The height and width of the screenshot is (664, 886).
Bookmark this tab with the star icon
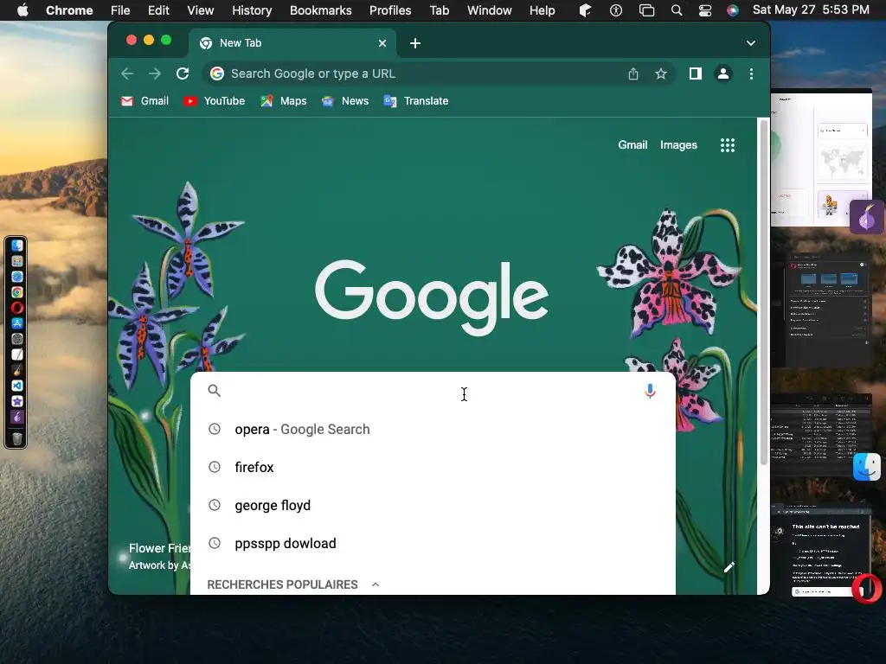pos(660,73)
